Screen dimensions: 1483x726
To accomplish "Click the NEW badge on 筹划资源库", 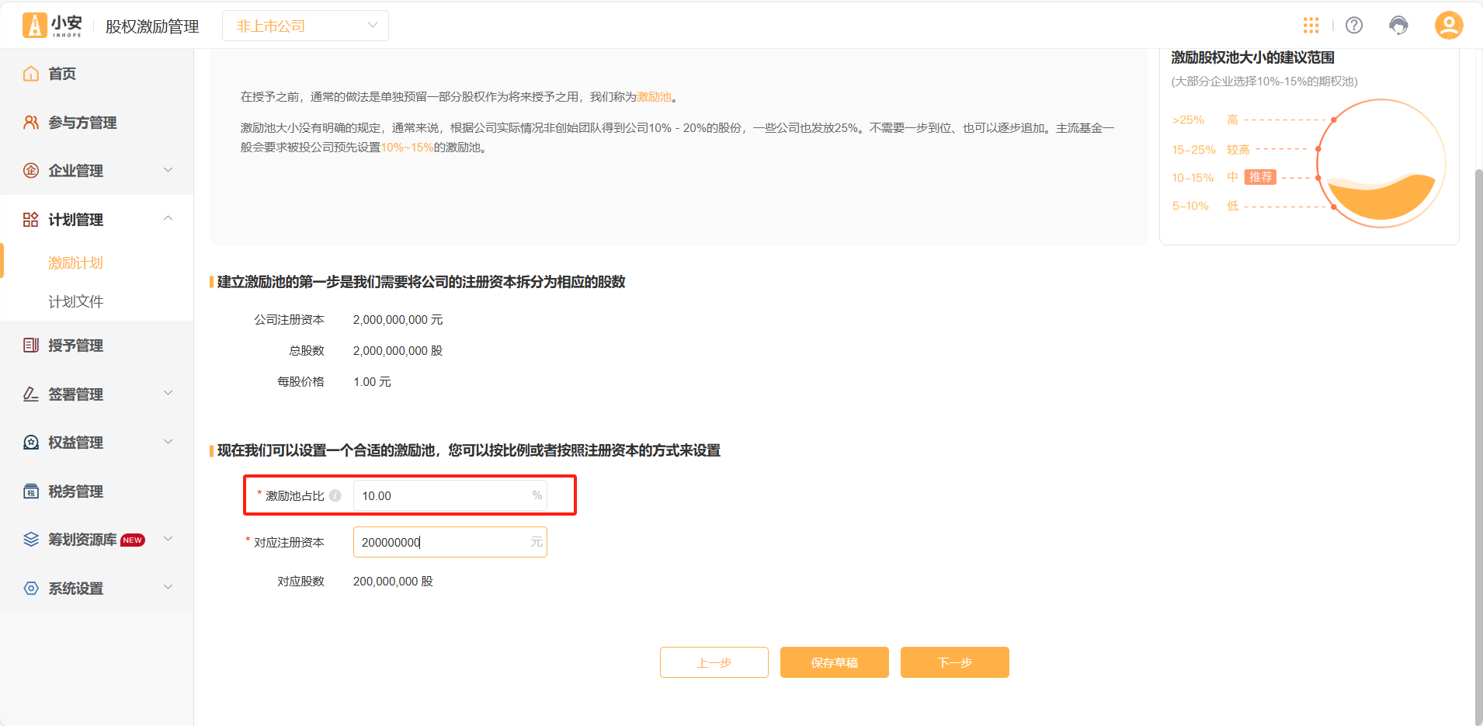I will [133, 540].
